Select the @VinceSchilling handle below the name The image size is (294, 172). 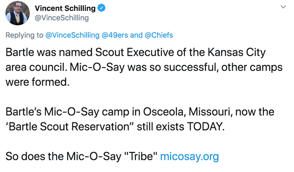pos(61,17)
